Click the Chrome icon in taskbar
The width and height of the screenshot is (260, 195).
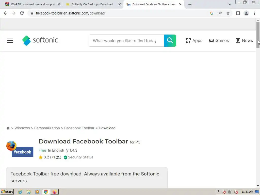[46, 192]
